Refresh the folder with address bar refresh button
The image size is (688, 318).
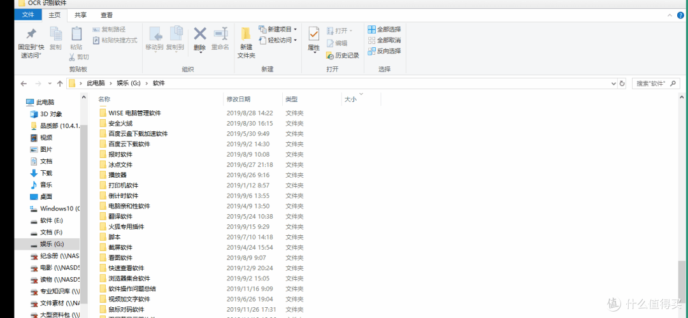tap(622, 83)
